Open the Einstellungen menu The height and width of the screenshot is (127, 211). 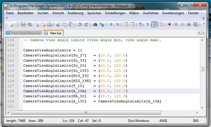(x=115, y=13)
